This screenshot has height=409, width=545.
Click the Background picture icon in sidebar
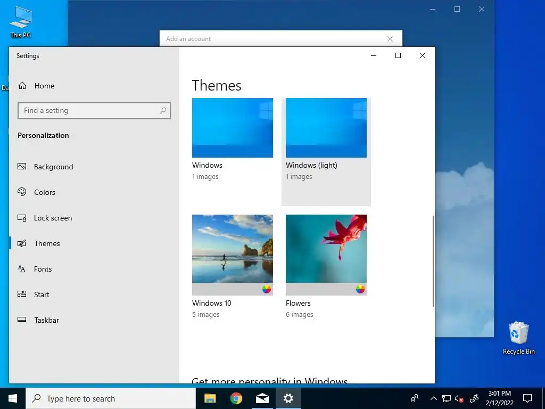point(22,167)
